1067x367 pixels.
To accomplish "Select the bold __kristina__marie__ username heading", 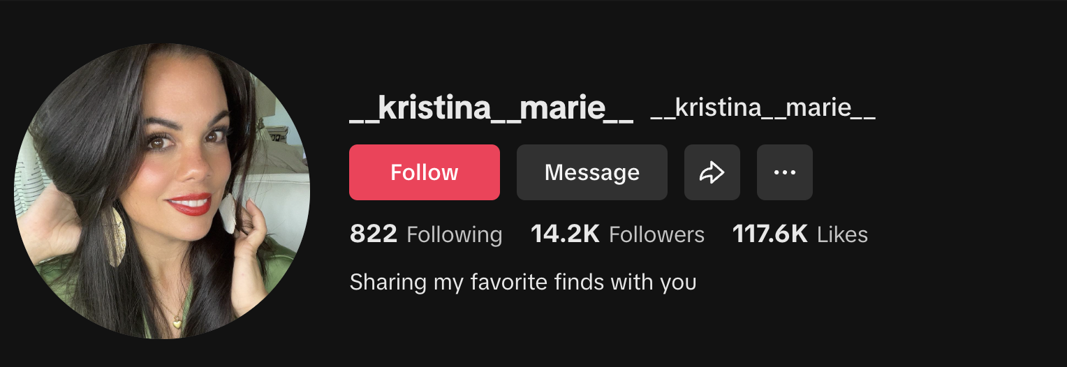I will point(492,110).
